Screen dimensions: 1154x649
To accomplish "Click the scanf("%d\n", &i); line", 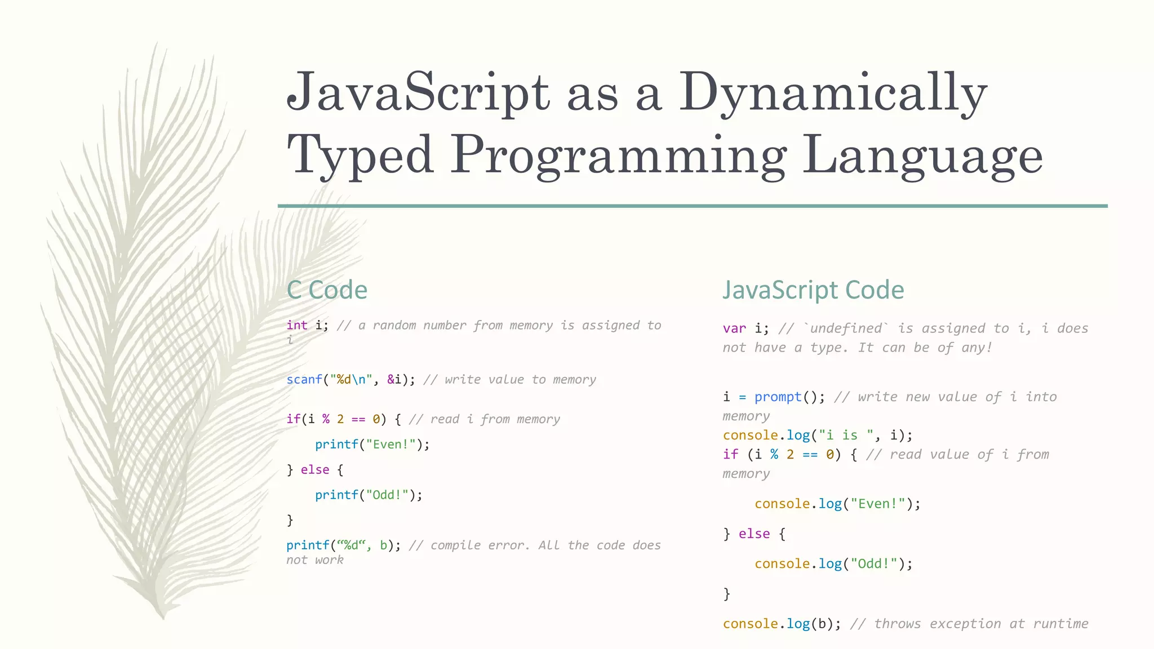I will click(350, 379).
